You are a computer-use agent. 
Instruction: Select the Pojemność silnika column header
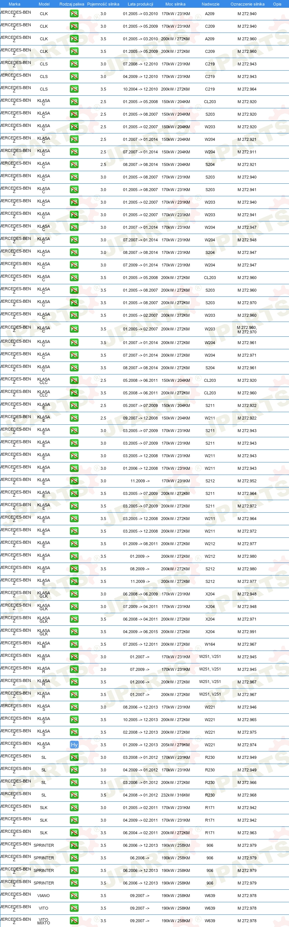click(x=103, y=4)
